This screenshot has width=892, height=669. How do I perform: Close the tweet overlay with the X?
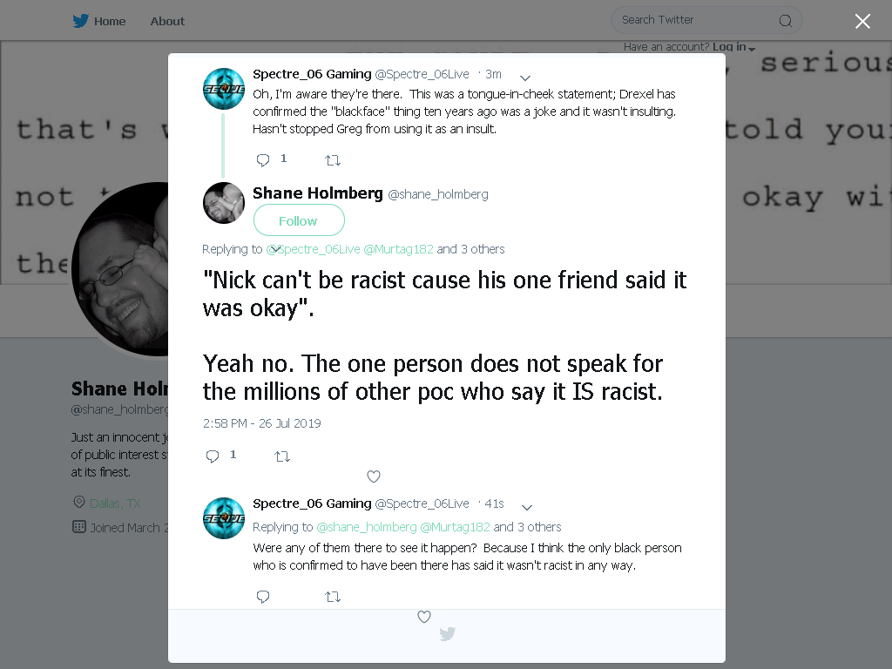(x=862, y=21)
